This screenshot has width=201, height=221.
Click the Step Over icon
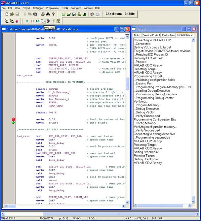tap(48, 21)
